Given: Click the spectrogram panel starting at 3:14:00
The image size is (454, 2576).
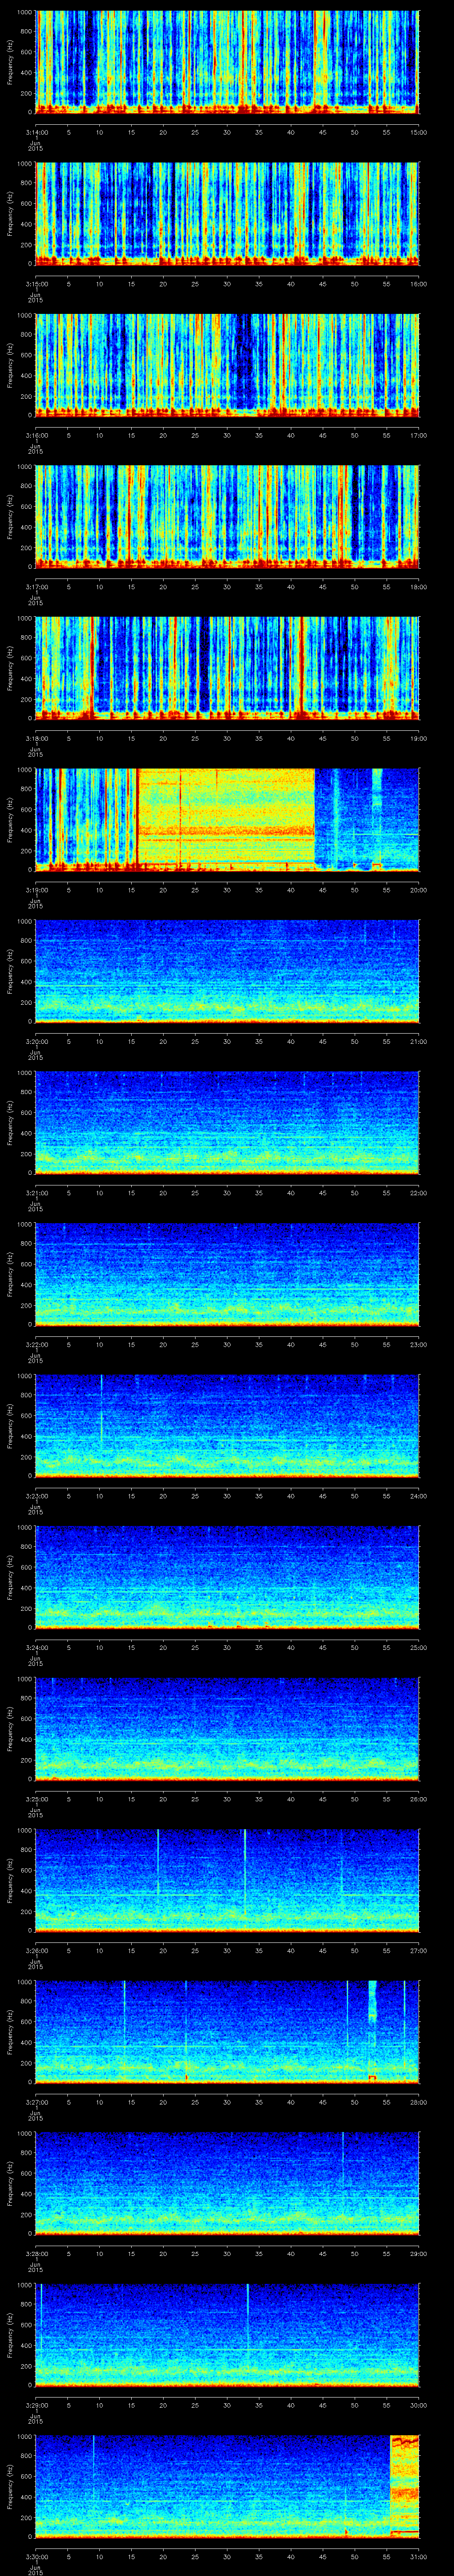Looking at the screenshot, I should click(x=227, y=62).
